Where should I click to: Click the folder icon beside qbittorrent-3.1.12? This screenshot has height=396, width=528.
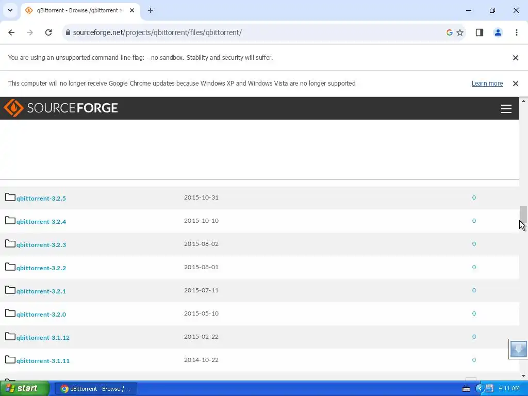pos(10,337)
